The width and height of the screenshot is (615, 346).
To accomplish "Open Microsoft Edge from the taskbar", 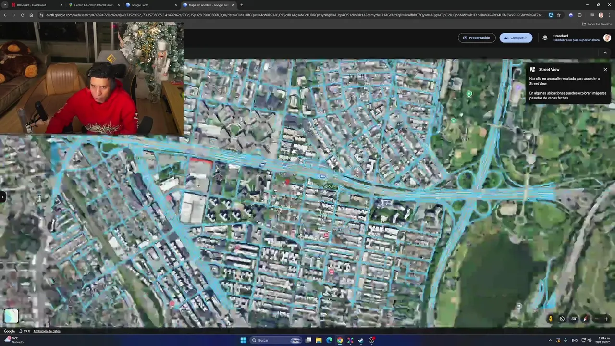I will [x=329, y=340].
